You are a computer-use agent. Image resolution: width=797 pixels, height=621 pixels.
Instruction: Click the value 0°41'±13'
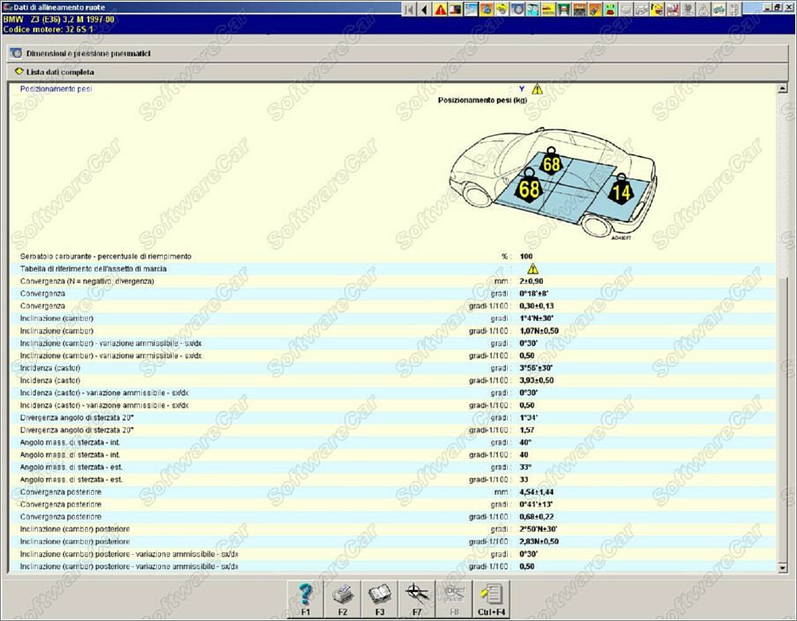(x=536, y=505)
